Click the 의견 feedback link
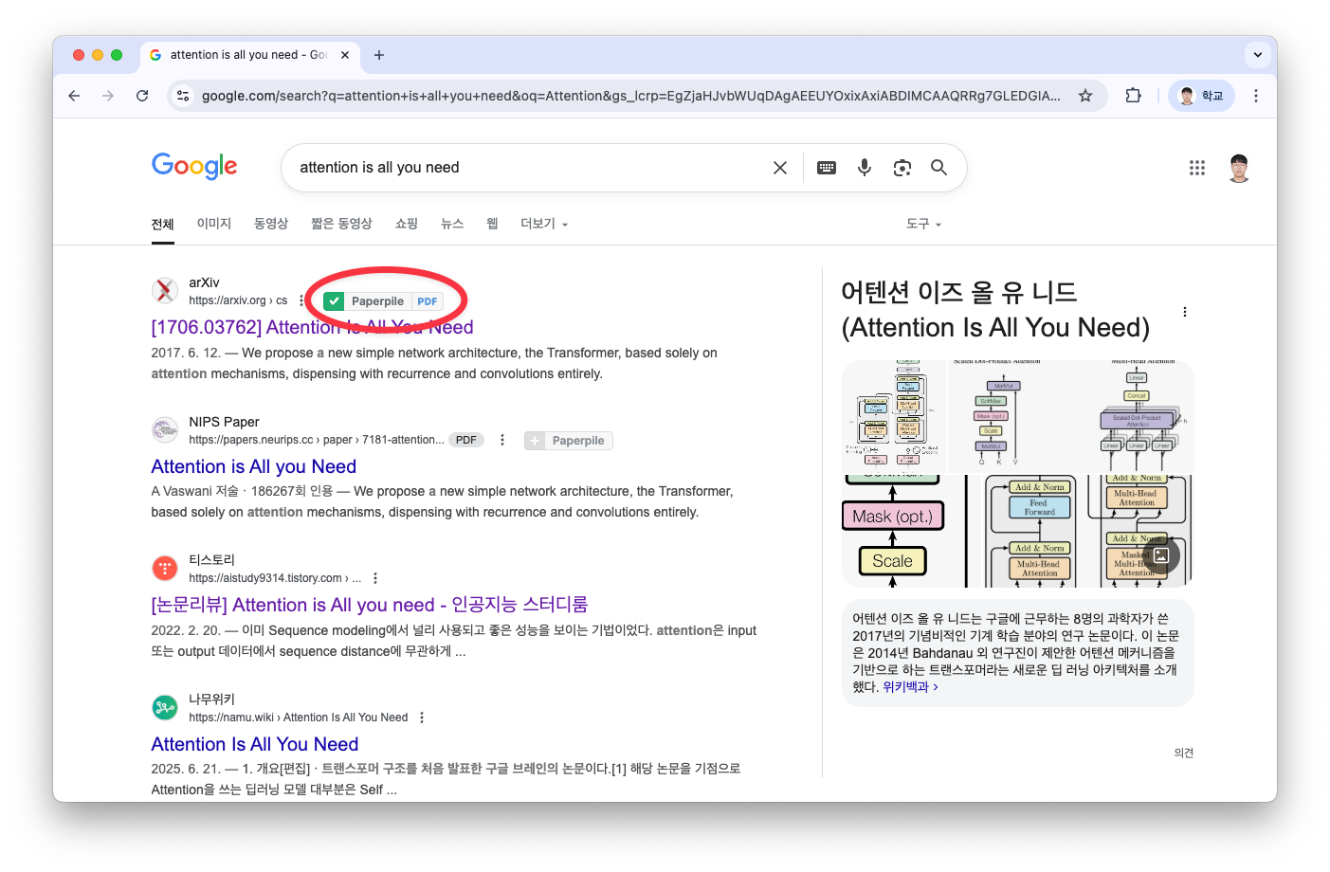Viewport: 1330px width, 872px height. [1184, 753]
